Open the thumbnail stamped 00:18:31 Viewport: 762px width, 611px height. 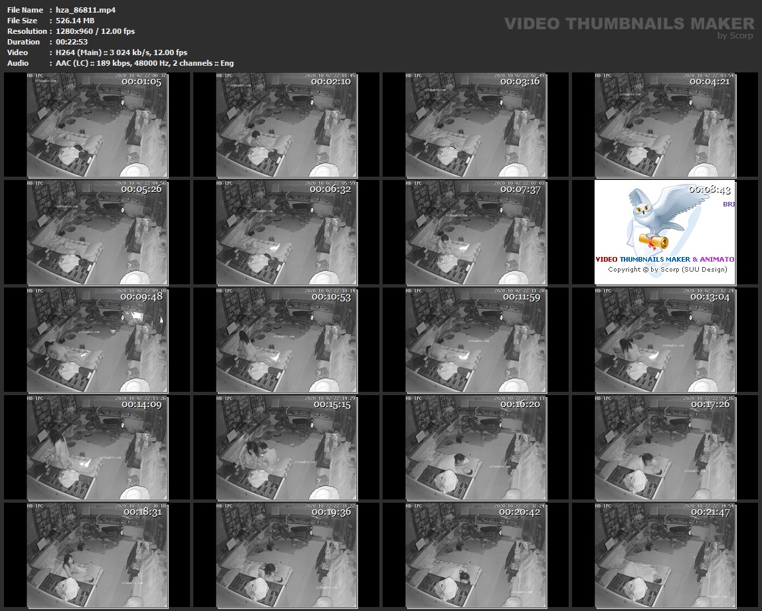(x=98, y=556)
